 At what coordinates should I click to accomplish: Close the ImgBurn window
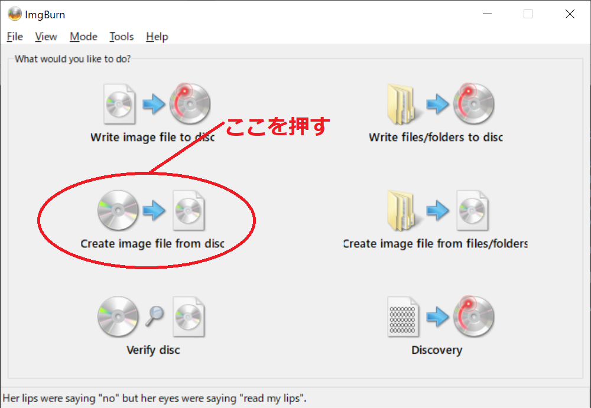570,14
